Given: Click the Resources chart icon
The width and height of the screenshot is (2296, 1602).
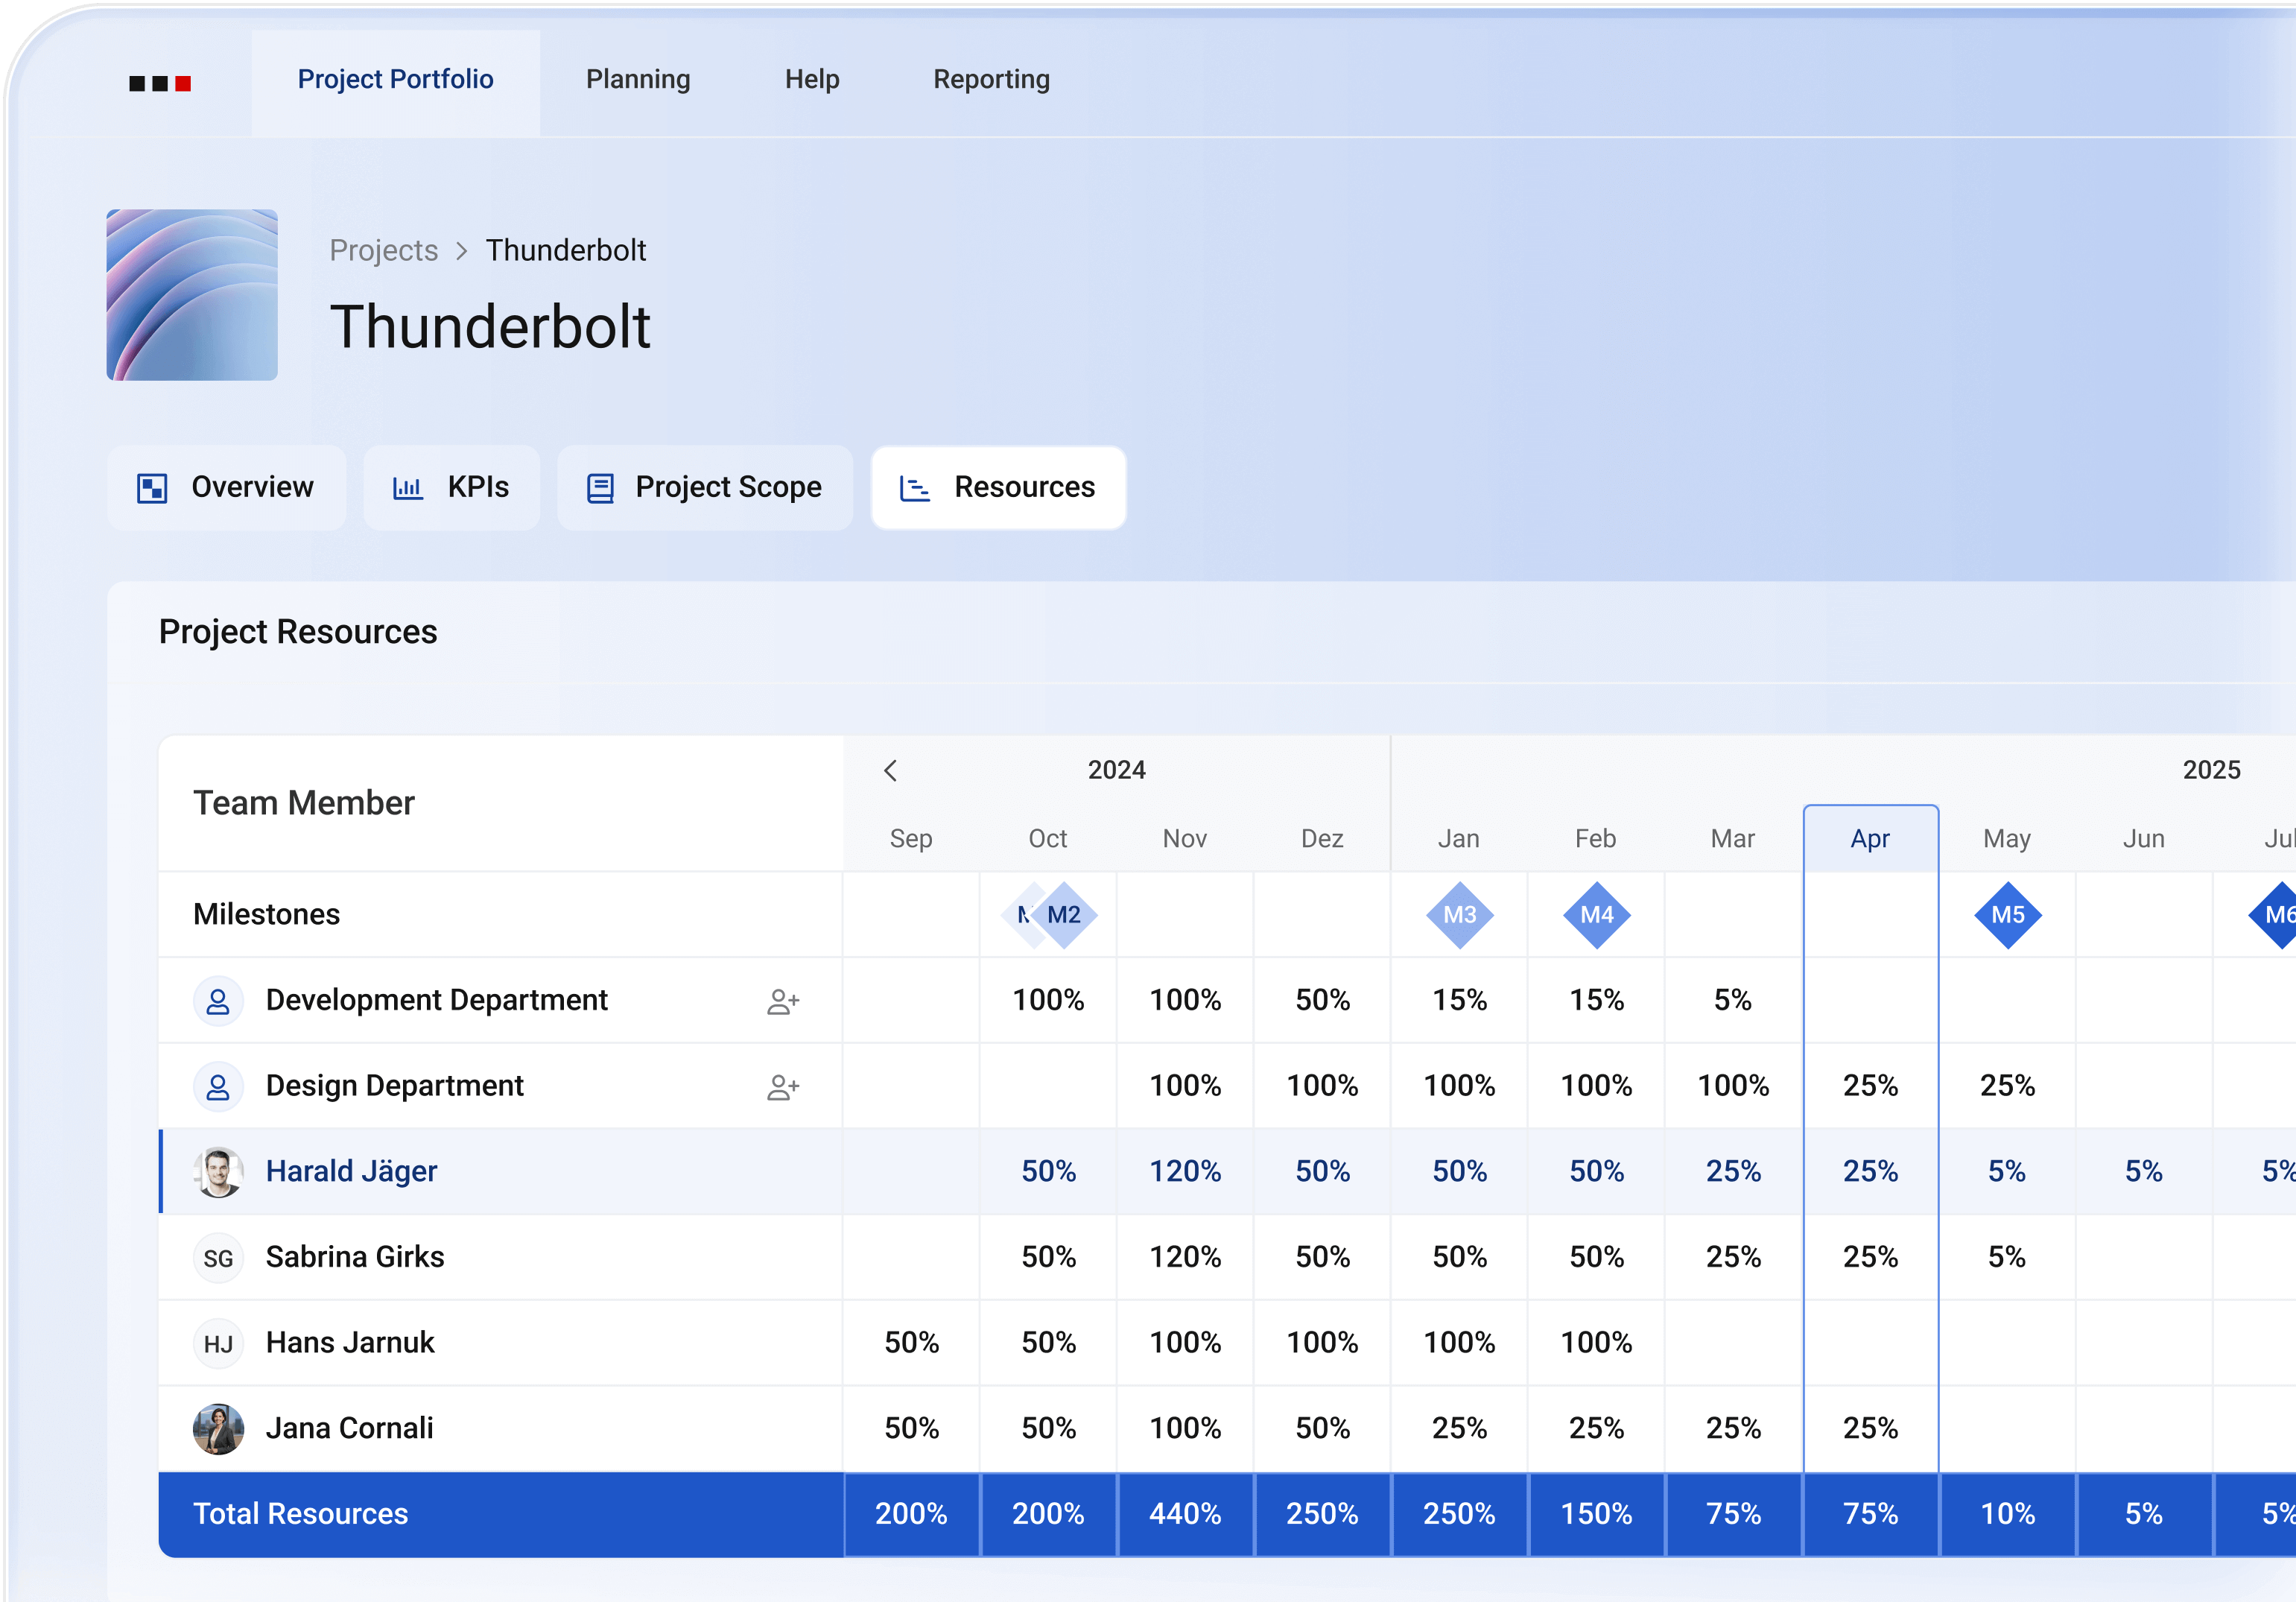Looking at the screenshot, I should (915, 488).
